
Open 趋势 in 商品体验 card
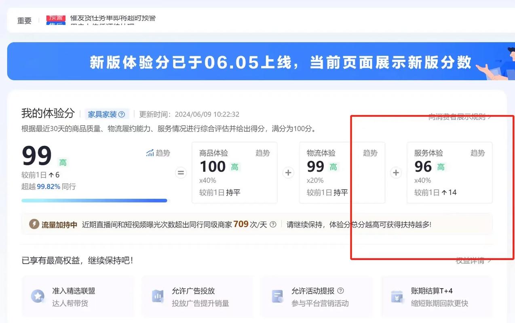pyautogui.click(x=262, y=153)
